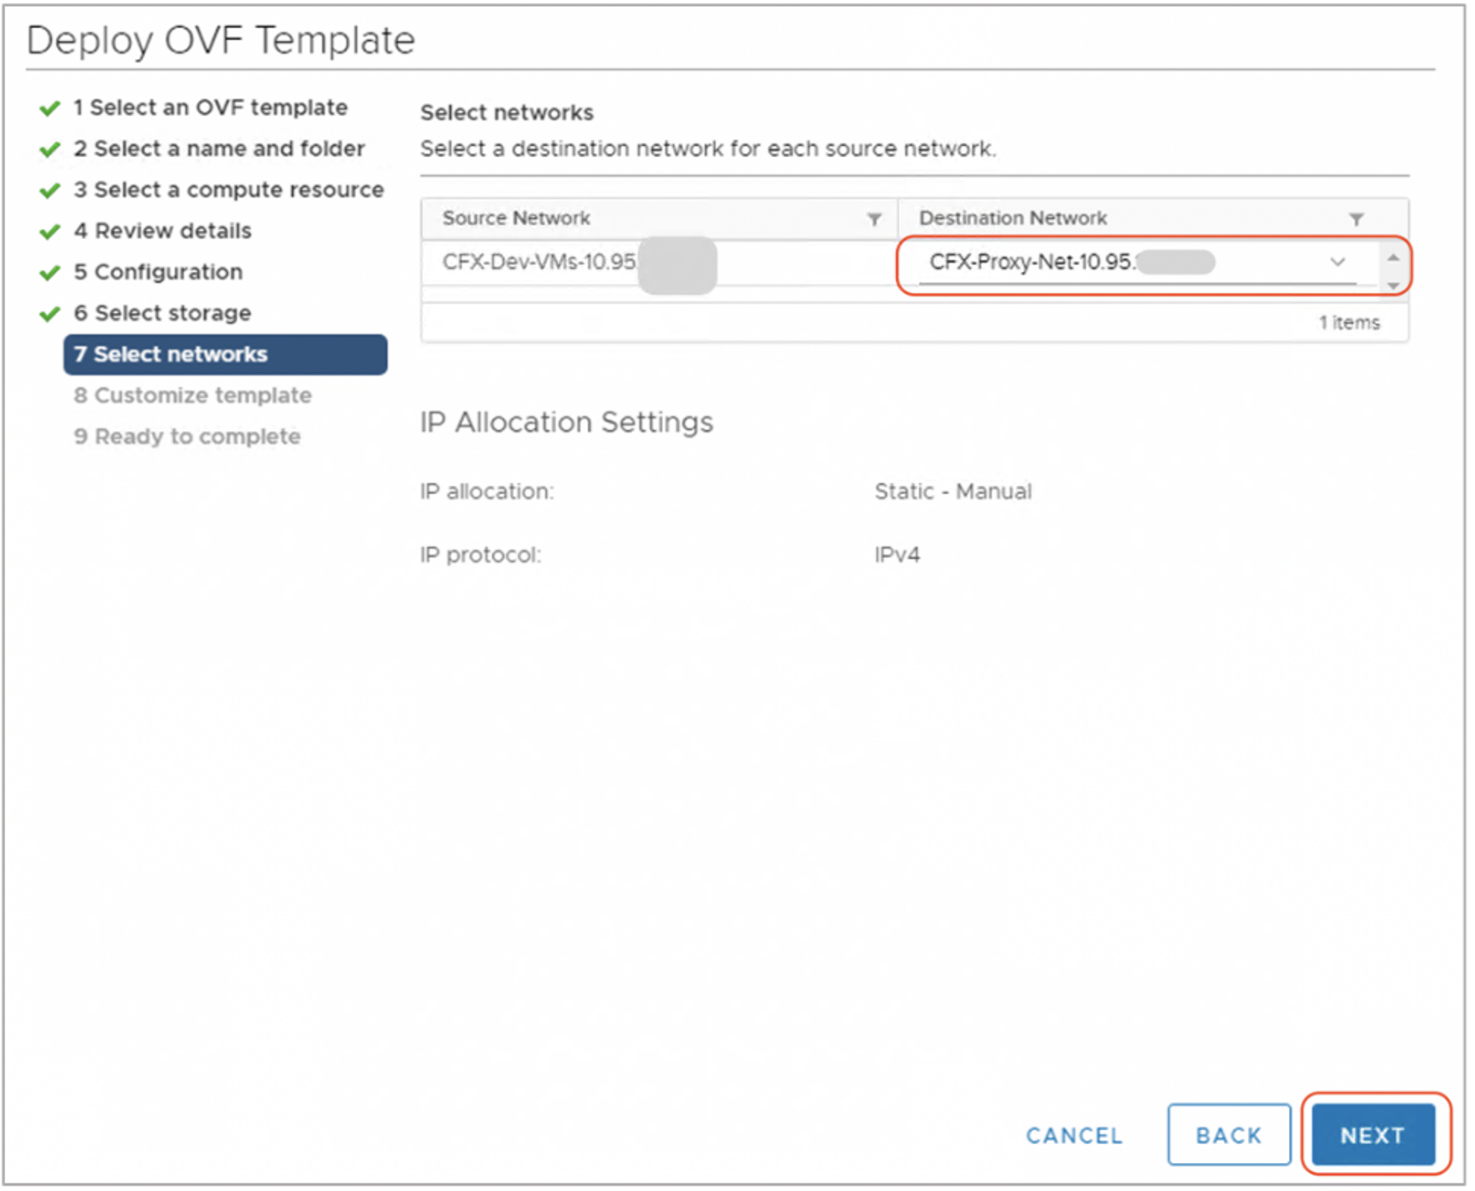Open step 2 Select a name and folder

[219, 148]
